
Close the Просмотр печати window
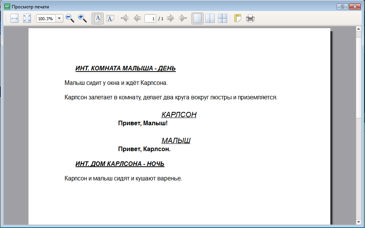click(x=355, y=7)
